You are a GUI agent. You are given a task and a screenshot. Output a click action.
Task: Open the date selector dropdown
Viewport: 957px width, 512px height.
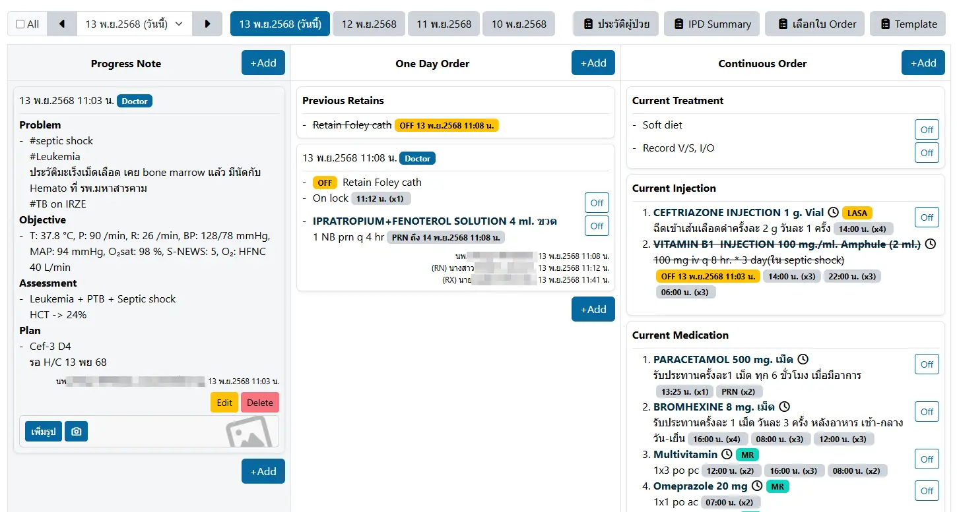(x=135, y=24)
